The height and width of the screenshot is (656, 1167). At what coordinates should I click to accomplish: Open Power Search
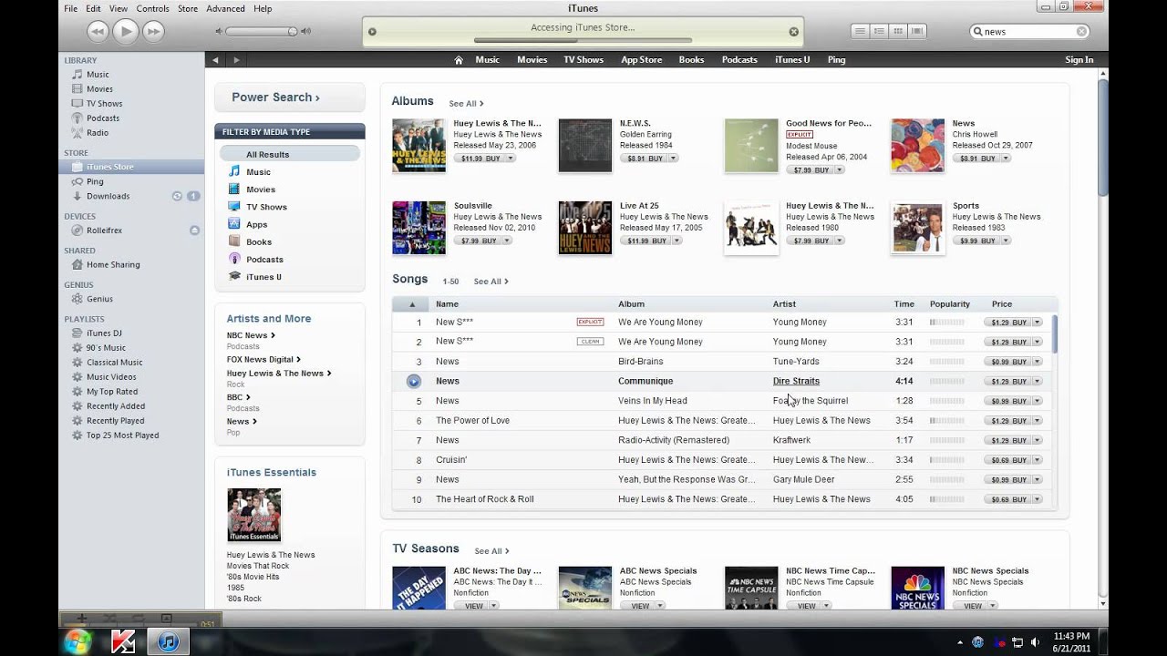pos(275,97)
